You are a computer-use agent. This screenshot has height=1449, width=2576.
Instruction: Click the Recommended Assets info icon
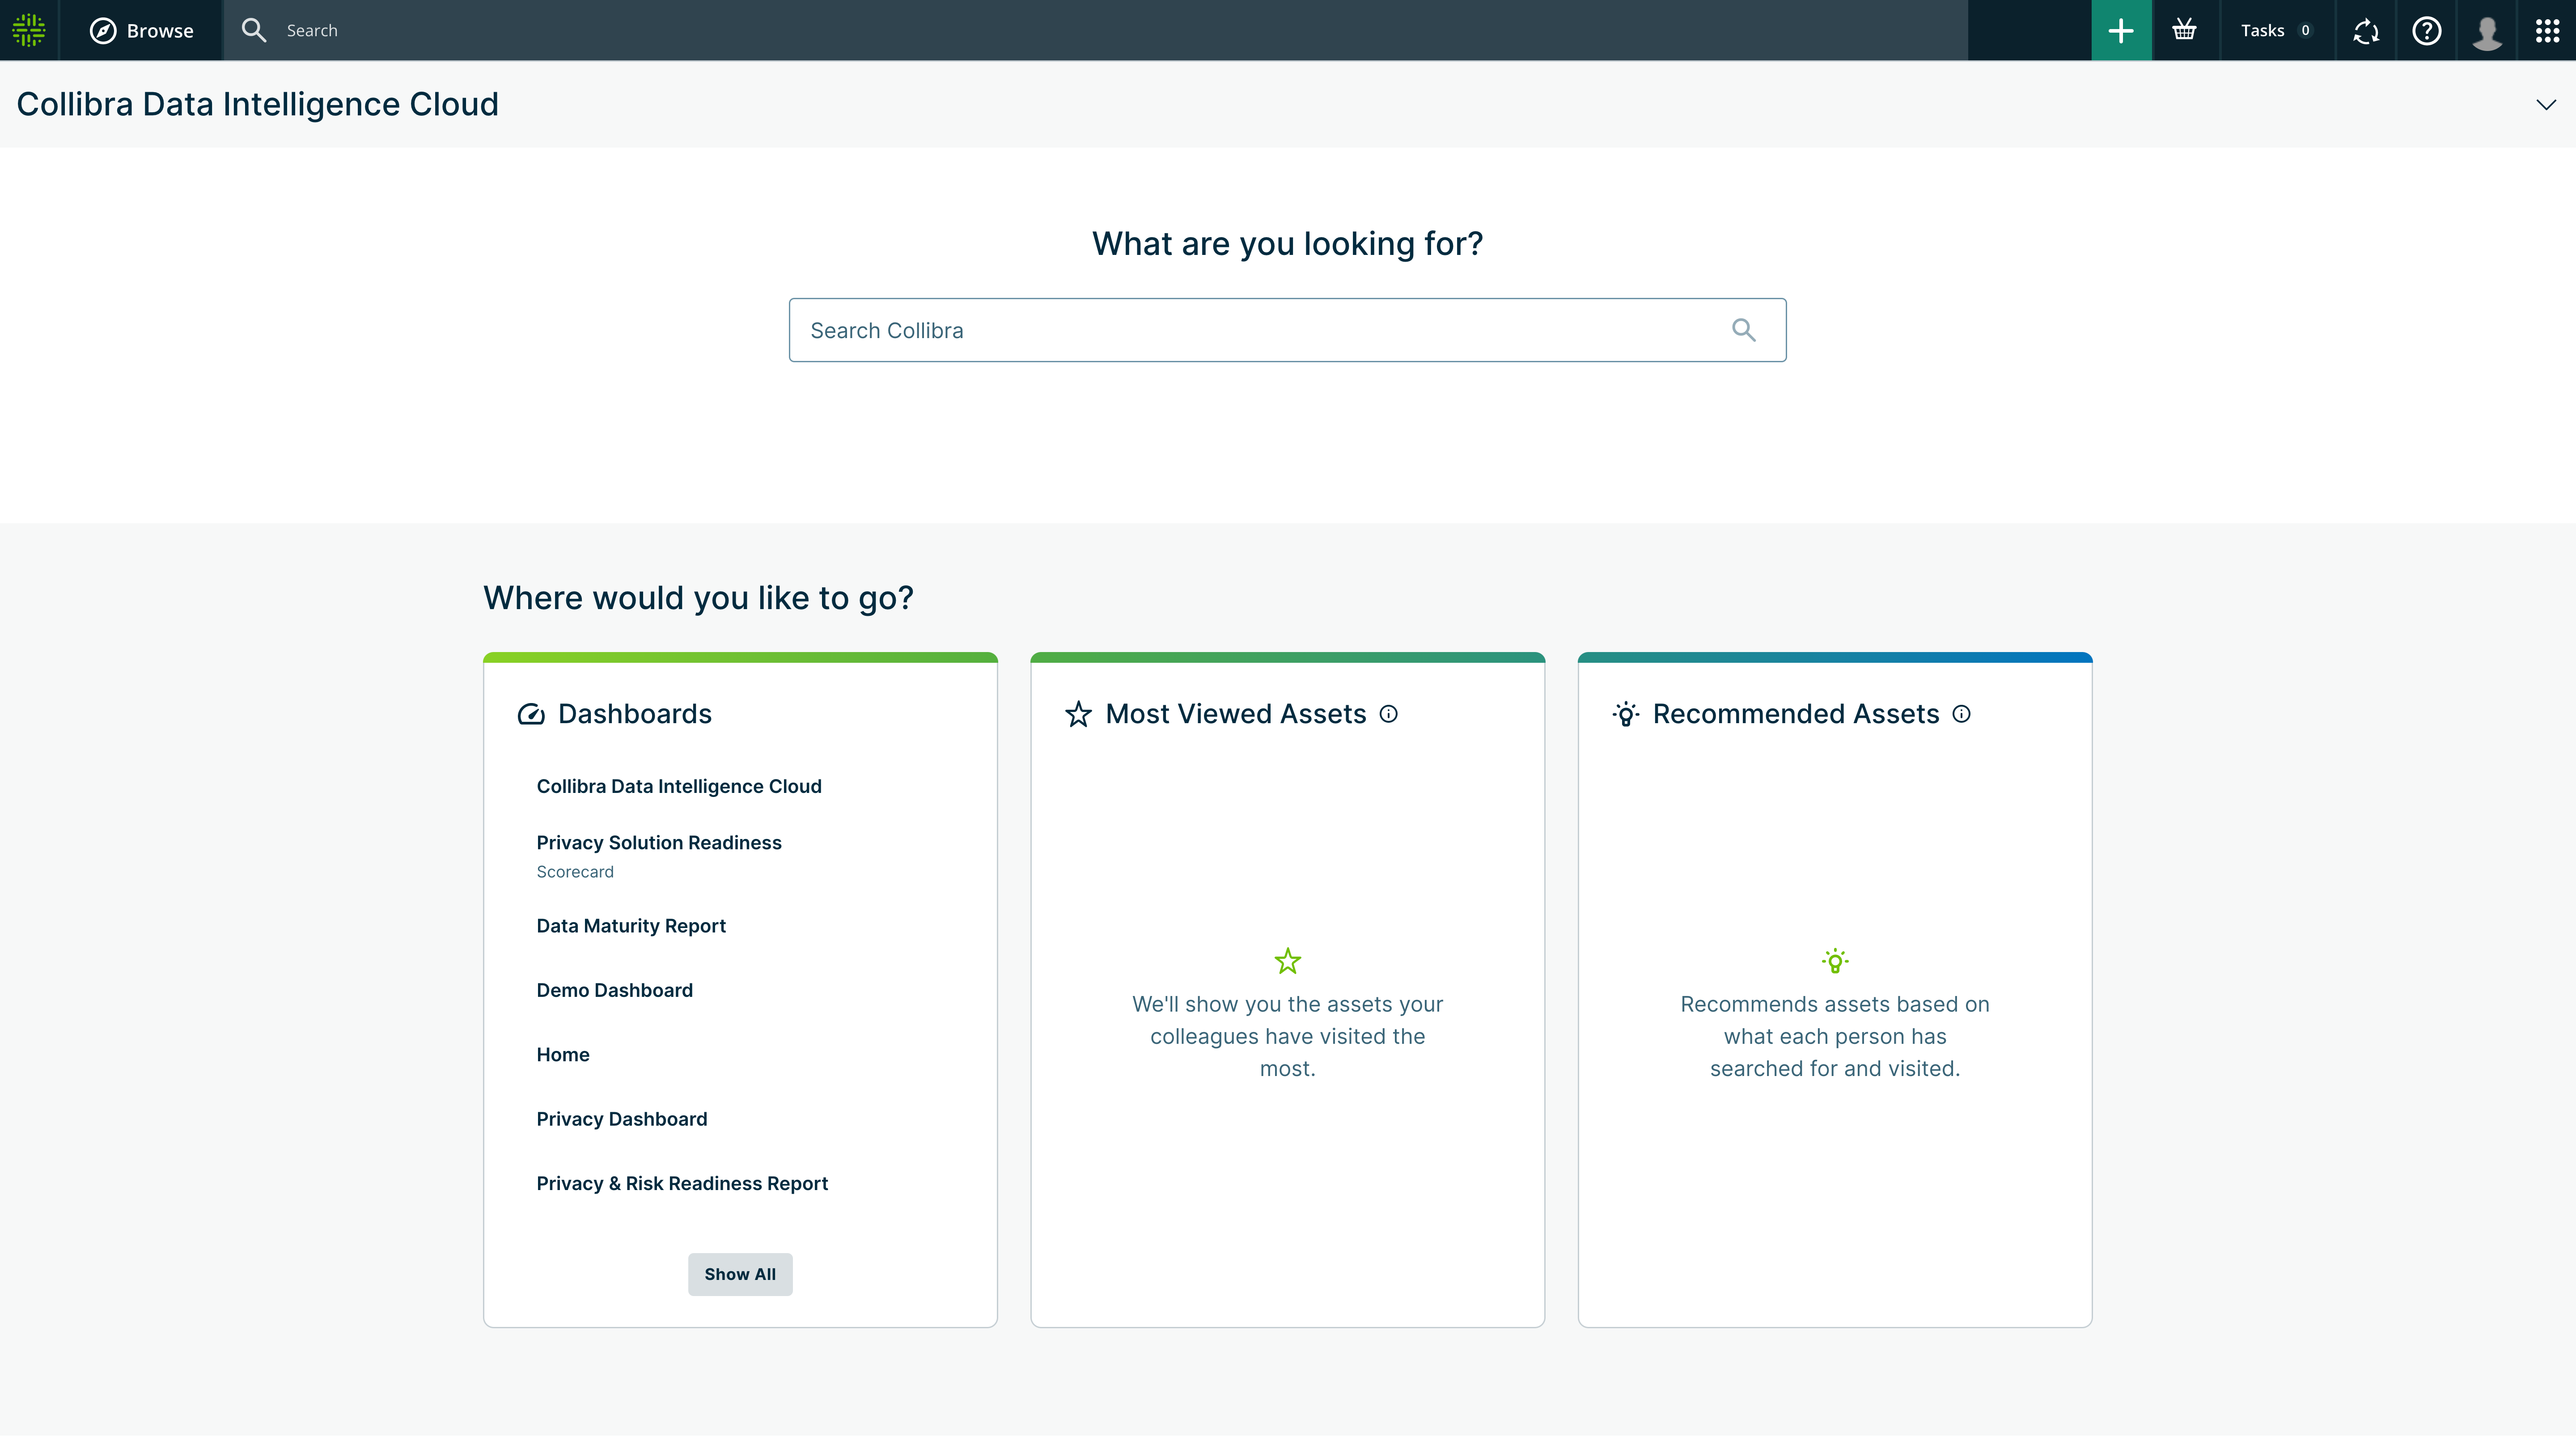point(1961,713)
